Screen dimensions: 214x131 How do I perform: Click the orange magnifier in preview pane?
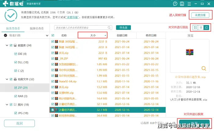[204, 68]
